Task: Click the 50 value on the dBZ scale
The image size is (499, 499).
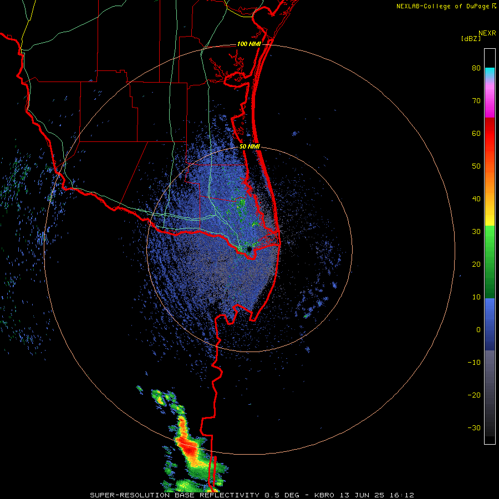Action: [476, 166]
